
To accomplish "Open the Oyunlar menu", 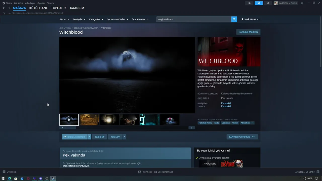I will 41,3.
